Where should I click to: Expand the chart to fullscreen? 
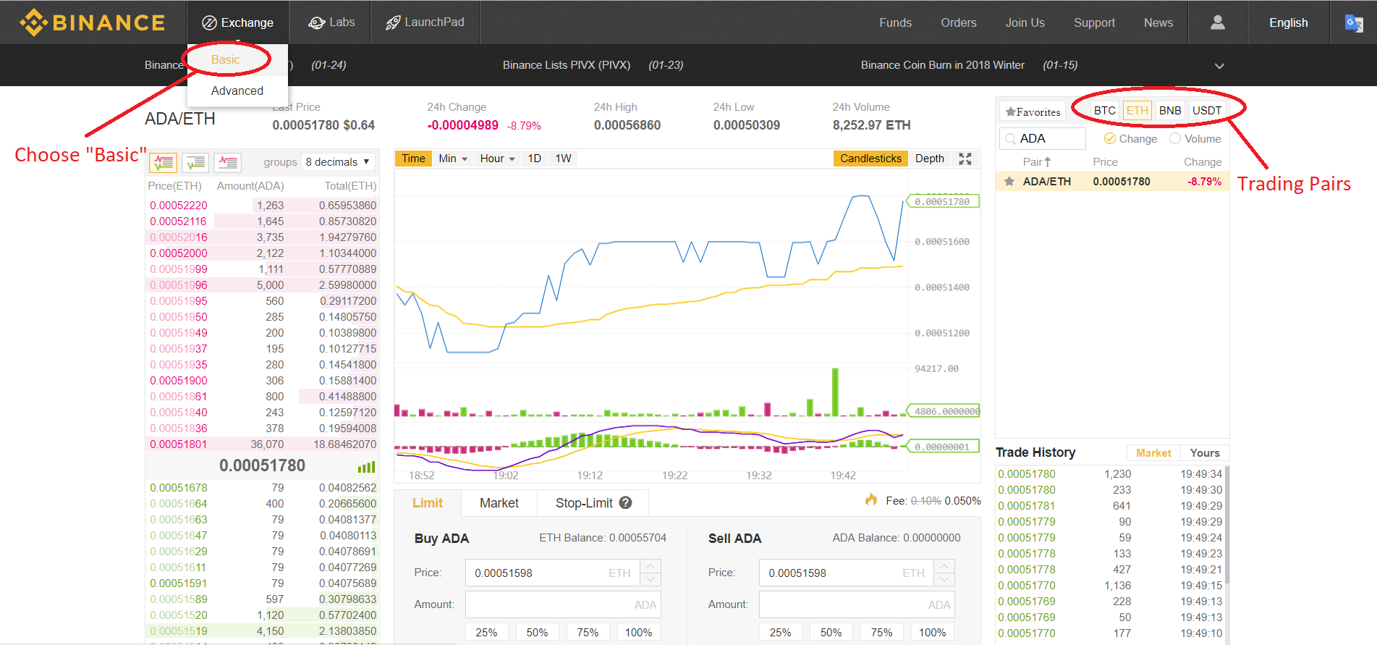click(x=965, y=159)
